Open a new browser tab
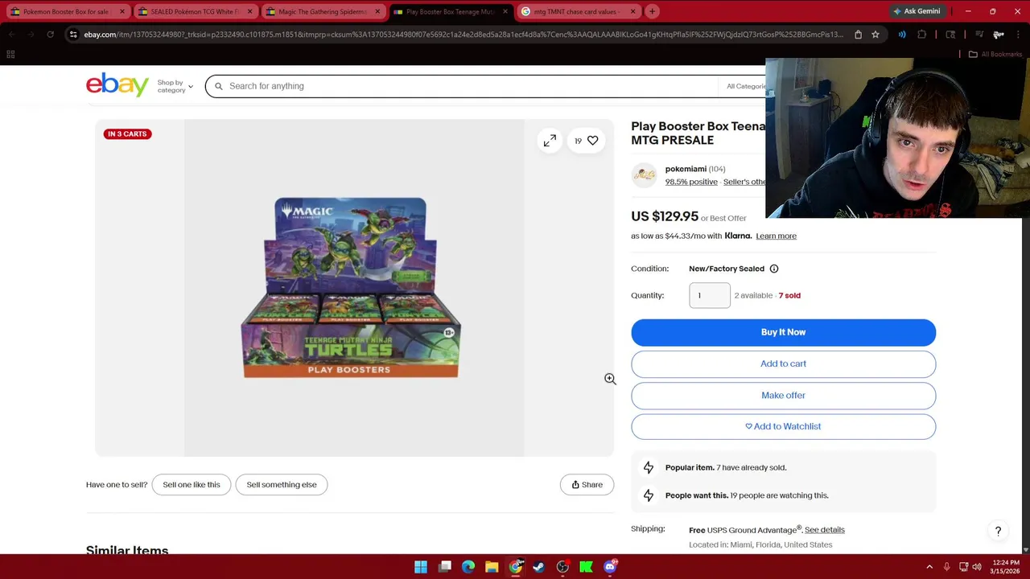1030x579 pixels. [x=653, y=11]
